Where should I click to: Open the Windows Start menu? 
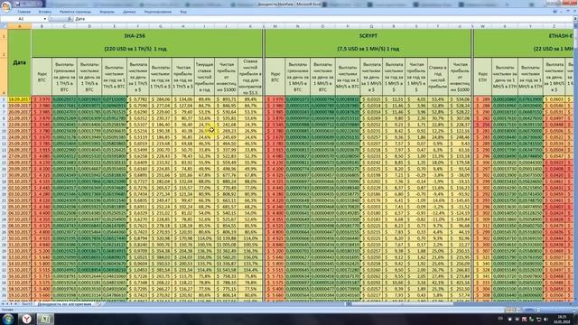click(x=8, y=319)
